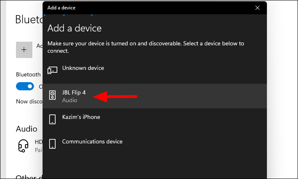
Task: Choose the Kazim's iPhone phone icon
Action: click(x=52, y=119)
